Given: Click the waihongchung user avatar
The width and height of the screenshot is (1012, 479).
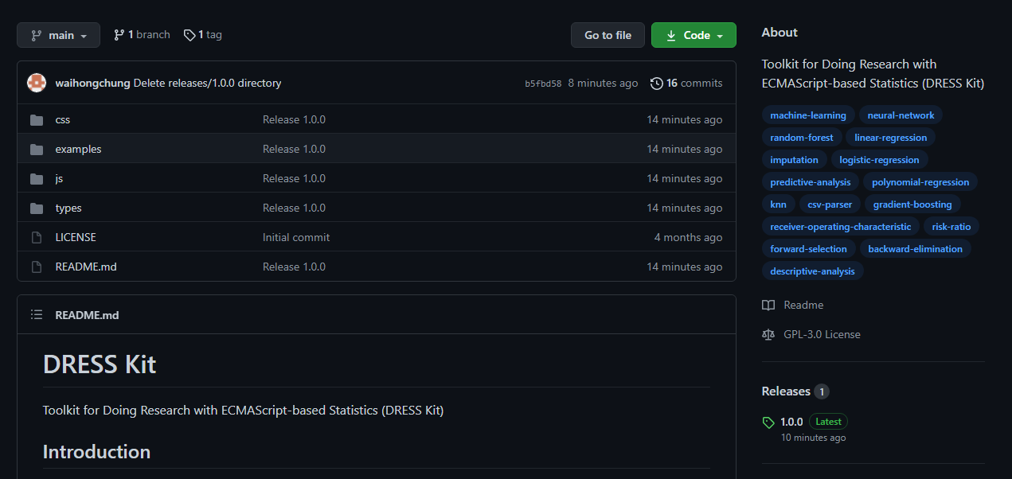Looking at the screenshot, I should tap(37, 83).
